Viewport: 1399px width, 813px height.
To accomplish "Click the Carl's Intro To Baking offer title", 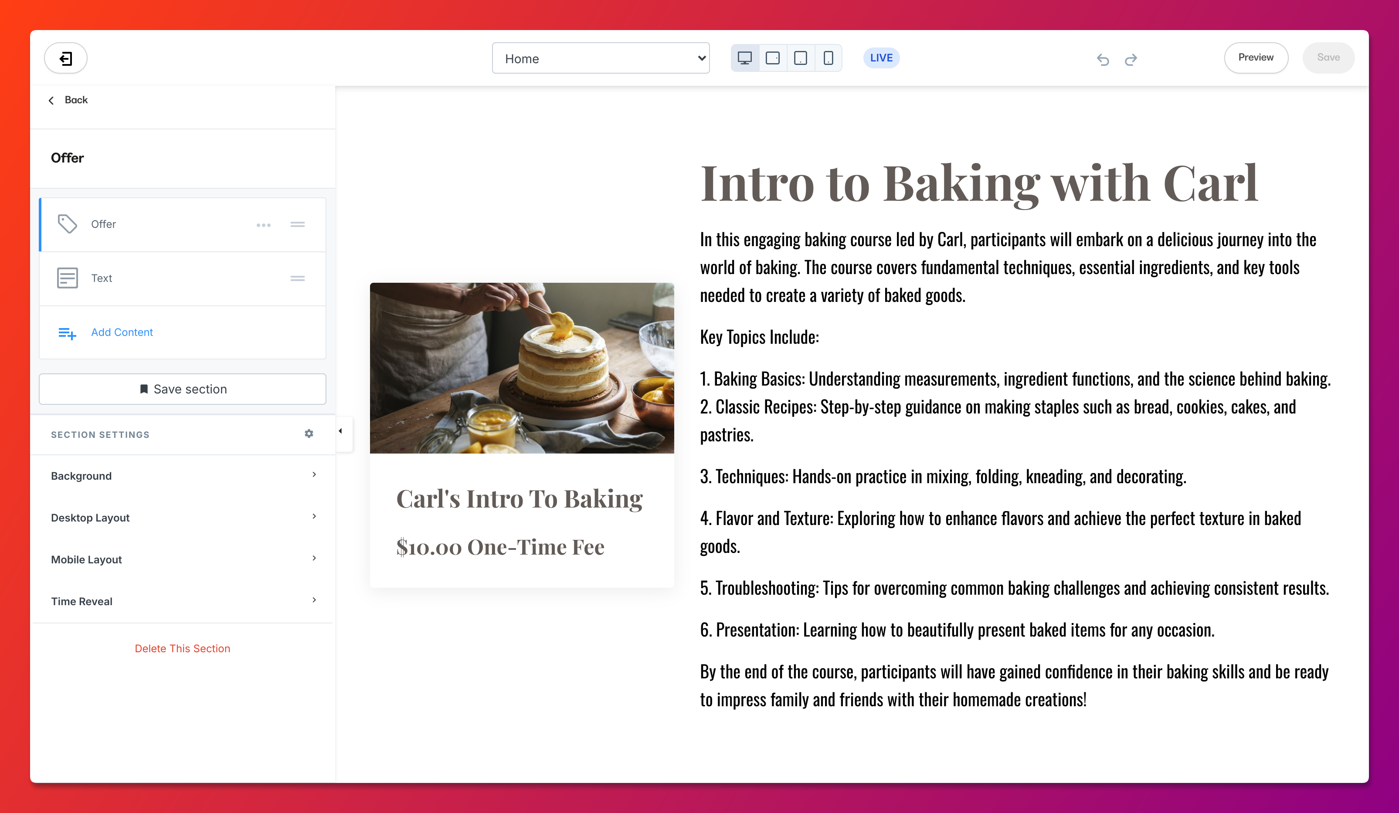I will (519, 499).
